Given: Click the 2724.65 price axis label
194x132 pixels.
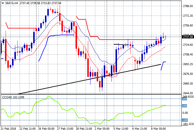Looking at the screenshot, I should coord(188,45).
